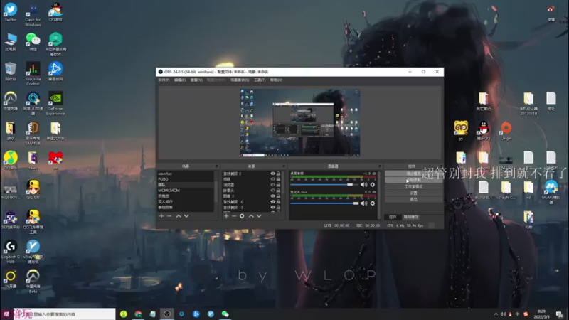Switch to 转场特效 tab
Viewport: 569px width, 320px height.
click(x=411, y=217)
